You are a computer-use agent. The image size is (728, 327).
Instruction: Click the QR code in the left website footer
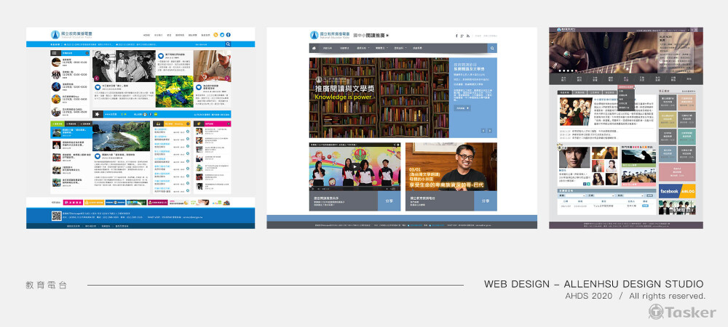[56, 215]
